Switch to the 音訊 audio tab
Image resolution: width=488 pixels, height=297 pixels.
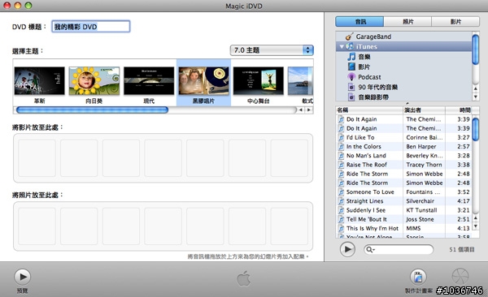coord(359,21)
